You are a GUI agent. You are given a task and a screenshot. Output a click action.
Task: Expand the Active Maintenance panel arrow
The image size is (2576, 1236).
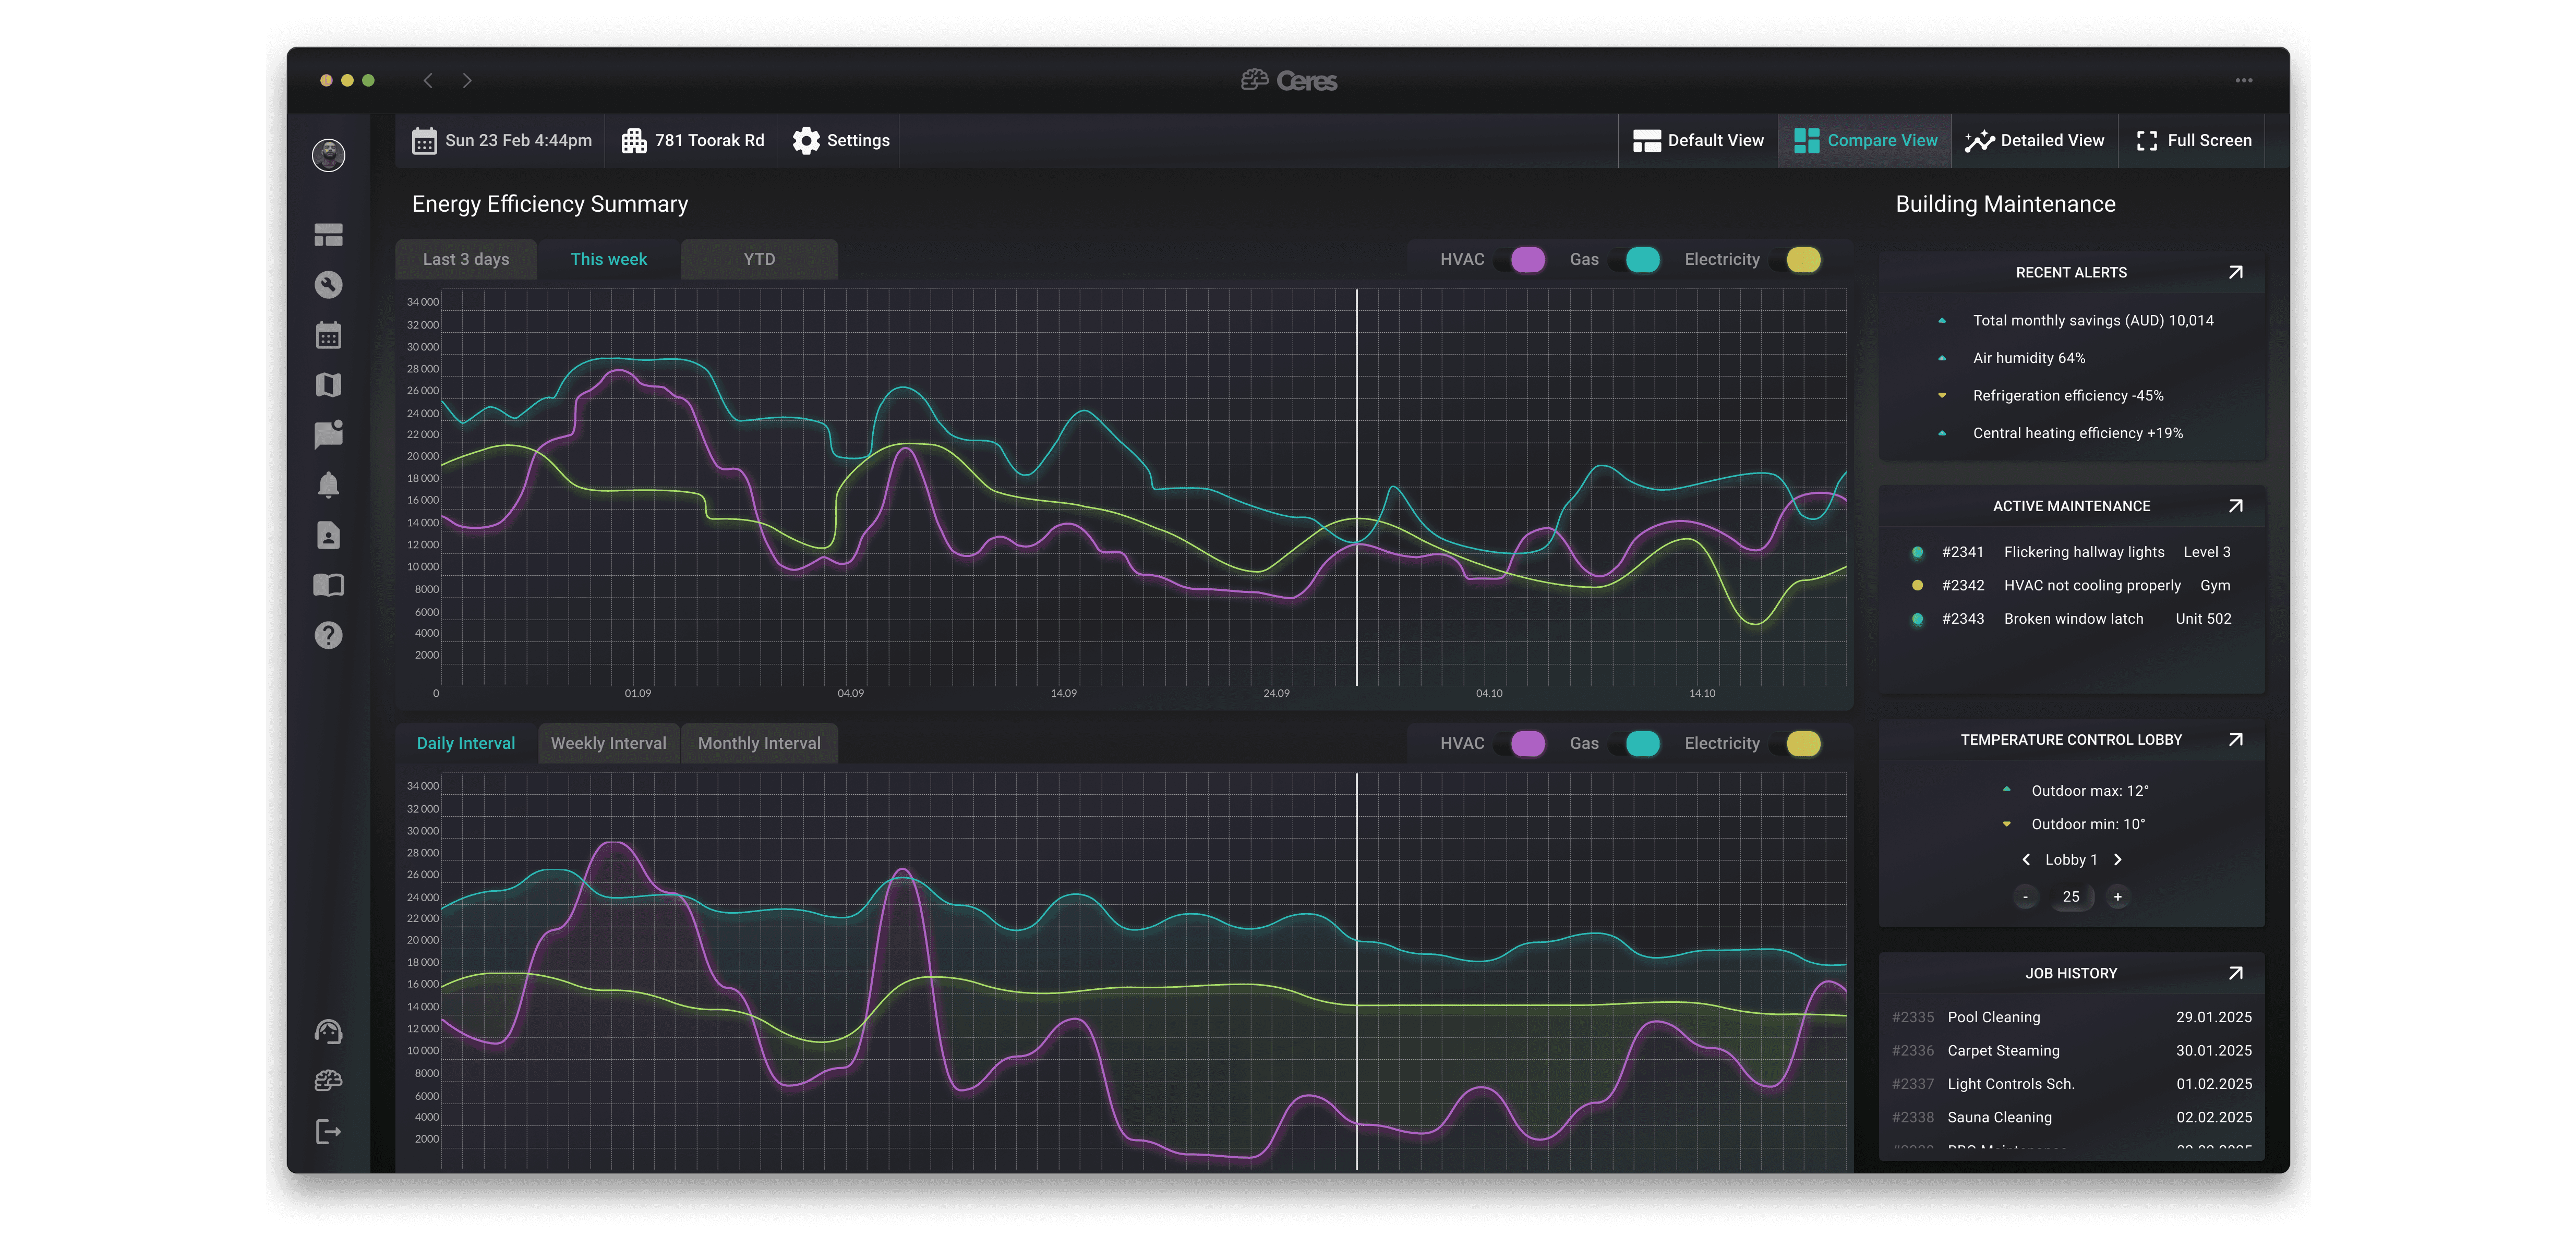point(2235,506)
